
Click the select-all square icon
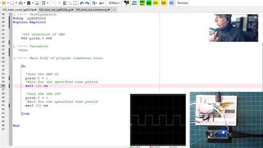click(x=75, y=3)
